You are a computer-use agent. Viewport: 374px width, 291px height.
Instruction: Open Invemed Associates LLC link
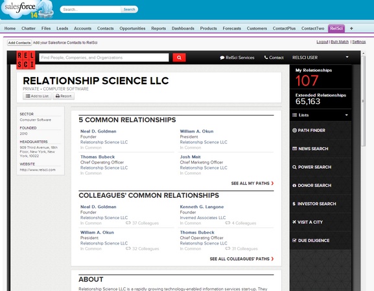pos(203,217)
